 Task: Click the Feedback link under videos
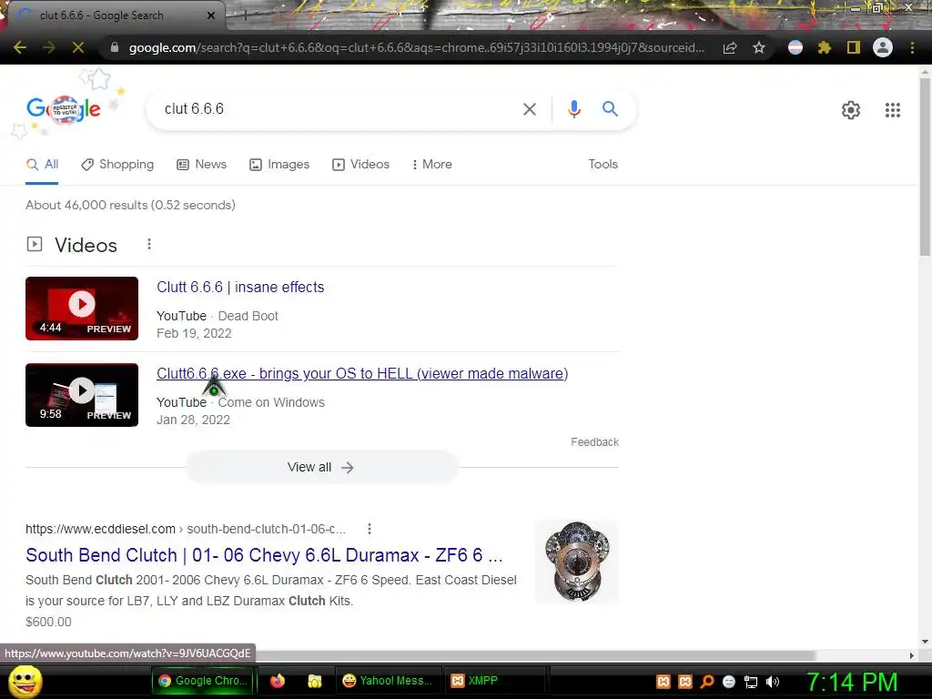click(594, 442)
